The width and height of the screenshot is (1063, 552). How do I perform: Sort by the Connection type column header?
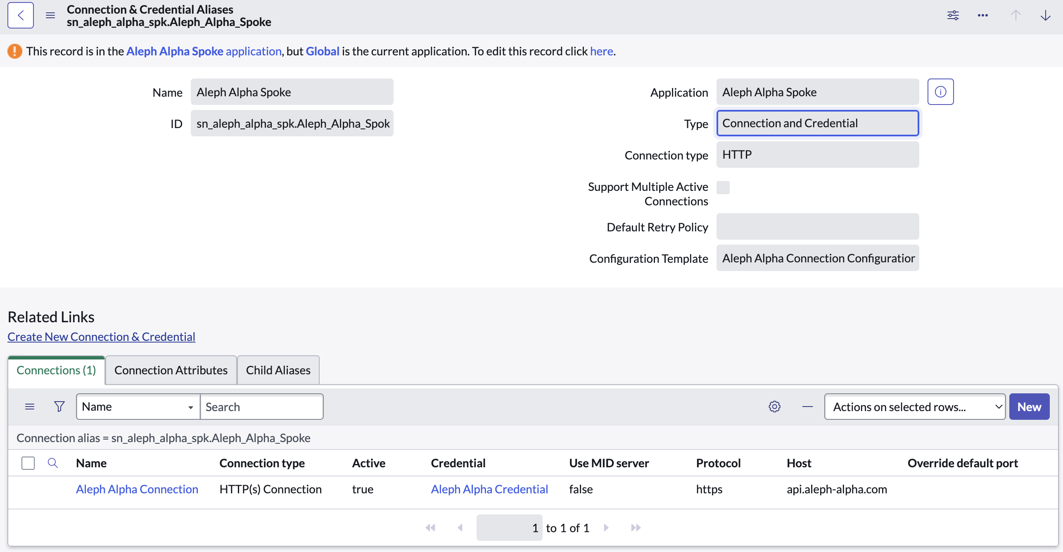pyautogui.click(x=262, y=463)
